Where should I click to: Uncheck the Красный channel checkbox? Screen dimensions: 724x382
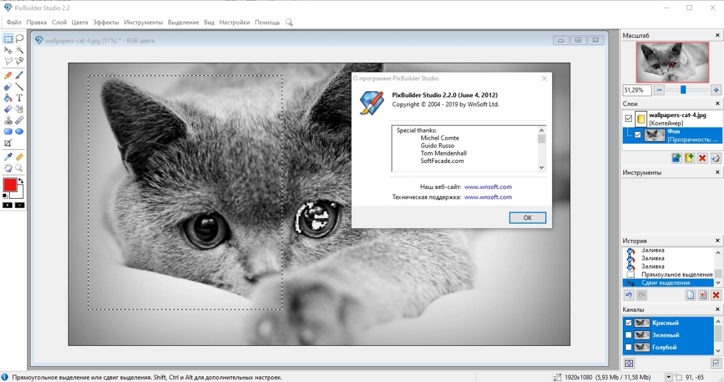tap(628, 323)
